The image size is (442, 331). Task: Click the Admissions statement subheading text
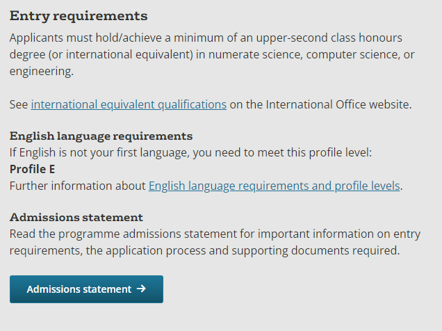point(76,217)
